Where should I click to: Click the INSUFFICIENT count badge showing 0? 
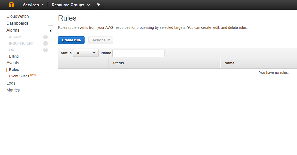(x=45, y=43)
